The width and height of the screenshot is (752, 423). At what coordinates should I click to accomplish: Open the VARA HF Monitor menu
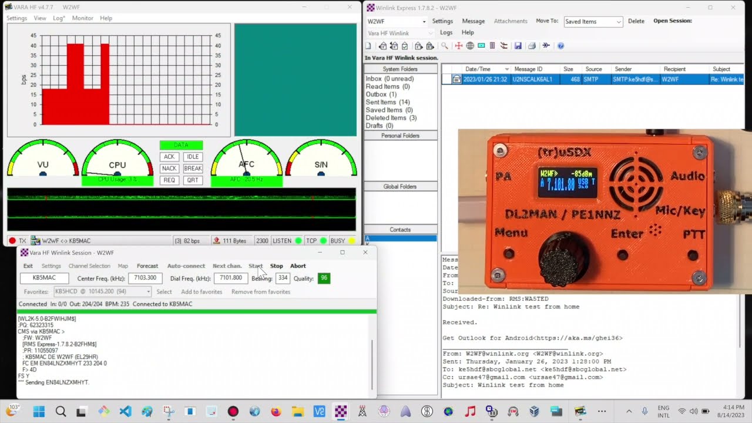click(x=82, y=18)
